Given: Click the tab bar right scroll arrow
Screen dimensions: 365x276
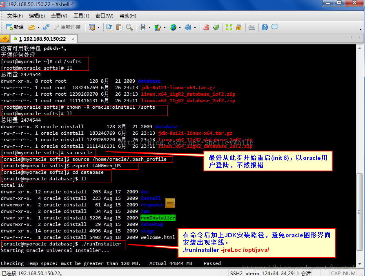Looking at the screenshot, I should (359, 37).
